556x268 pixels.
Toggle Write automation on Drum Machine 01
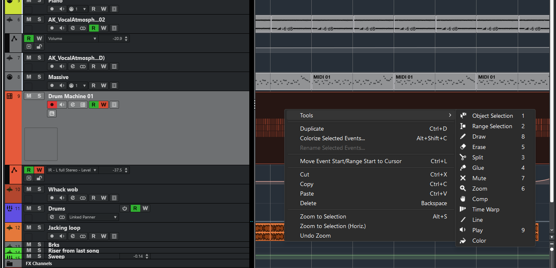click(104, 104)
